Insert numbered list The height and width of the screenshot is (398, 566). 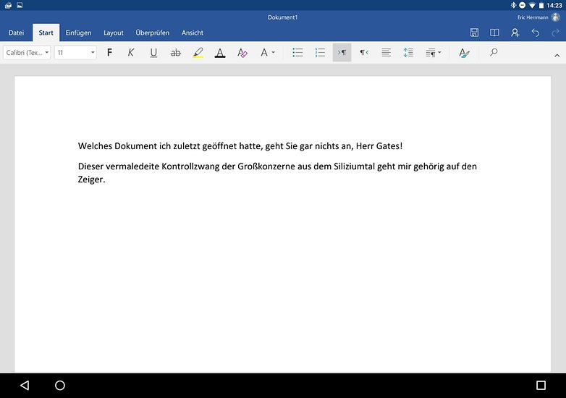(x=320, y=53)
